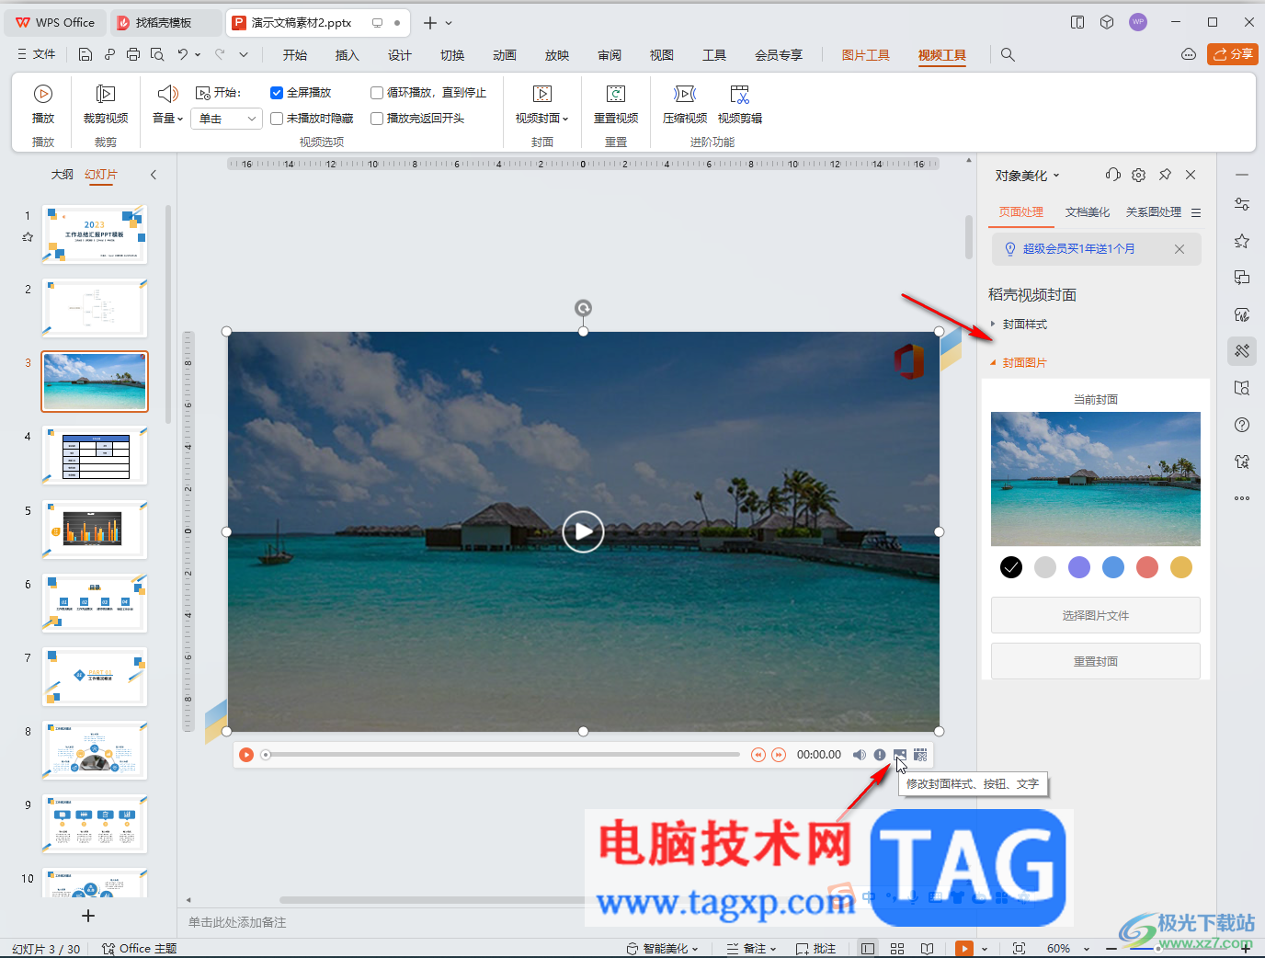Click the Save icon in quick toolbar
The height and width of the screenshot is (958, 1265).
point(85,54)
